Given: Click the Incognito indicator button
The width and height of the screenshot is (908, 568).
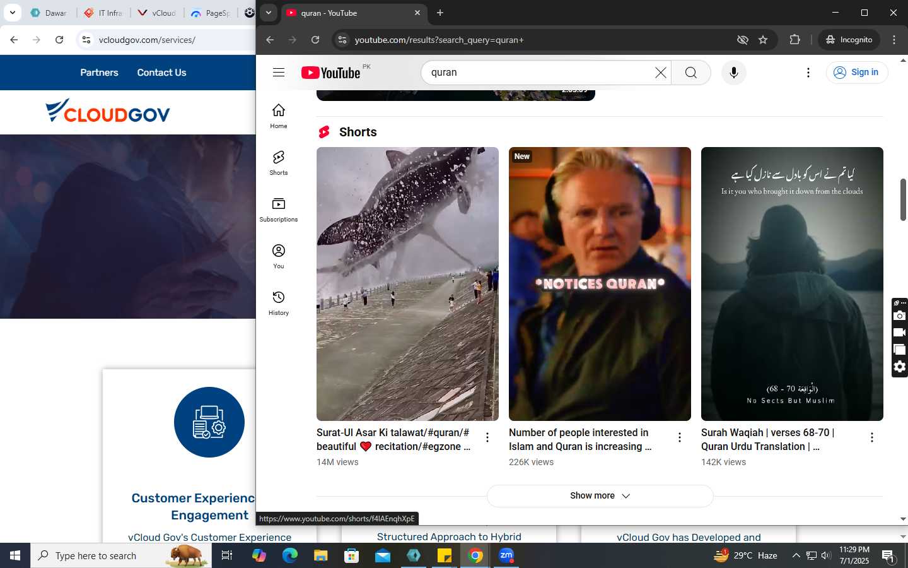Looking at the screenshot, I should click(849, 40).
